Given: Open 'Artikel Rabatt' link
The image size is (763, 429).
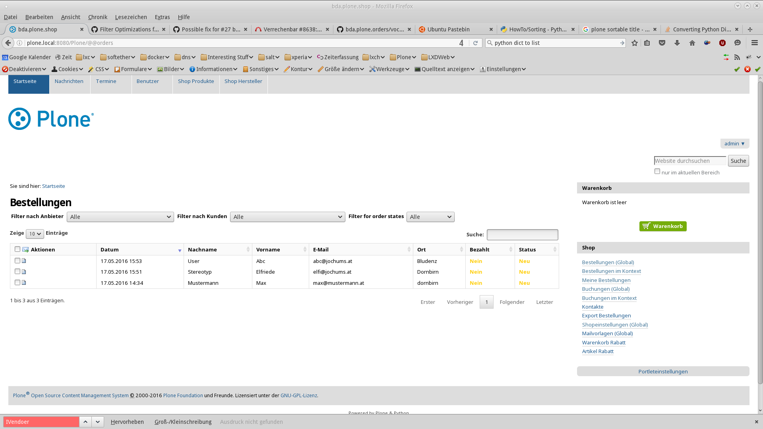Looking at the screenshot, I should 598,351.
